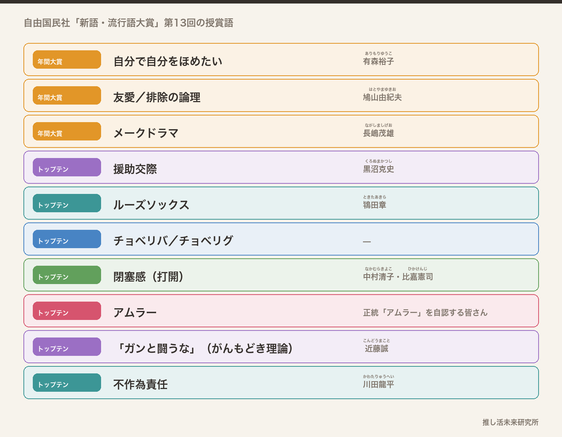Select the recipient name 黒沼克史

coord(379,169)
